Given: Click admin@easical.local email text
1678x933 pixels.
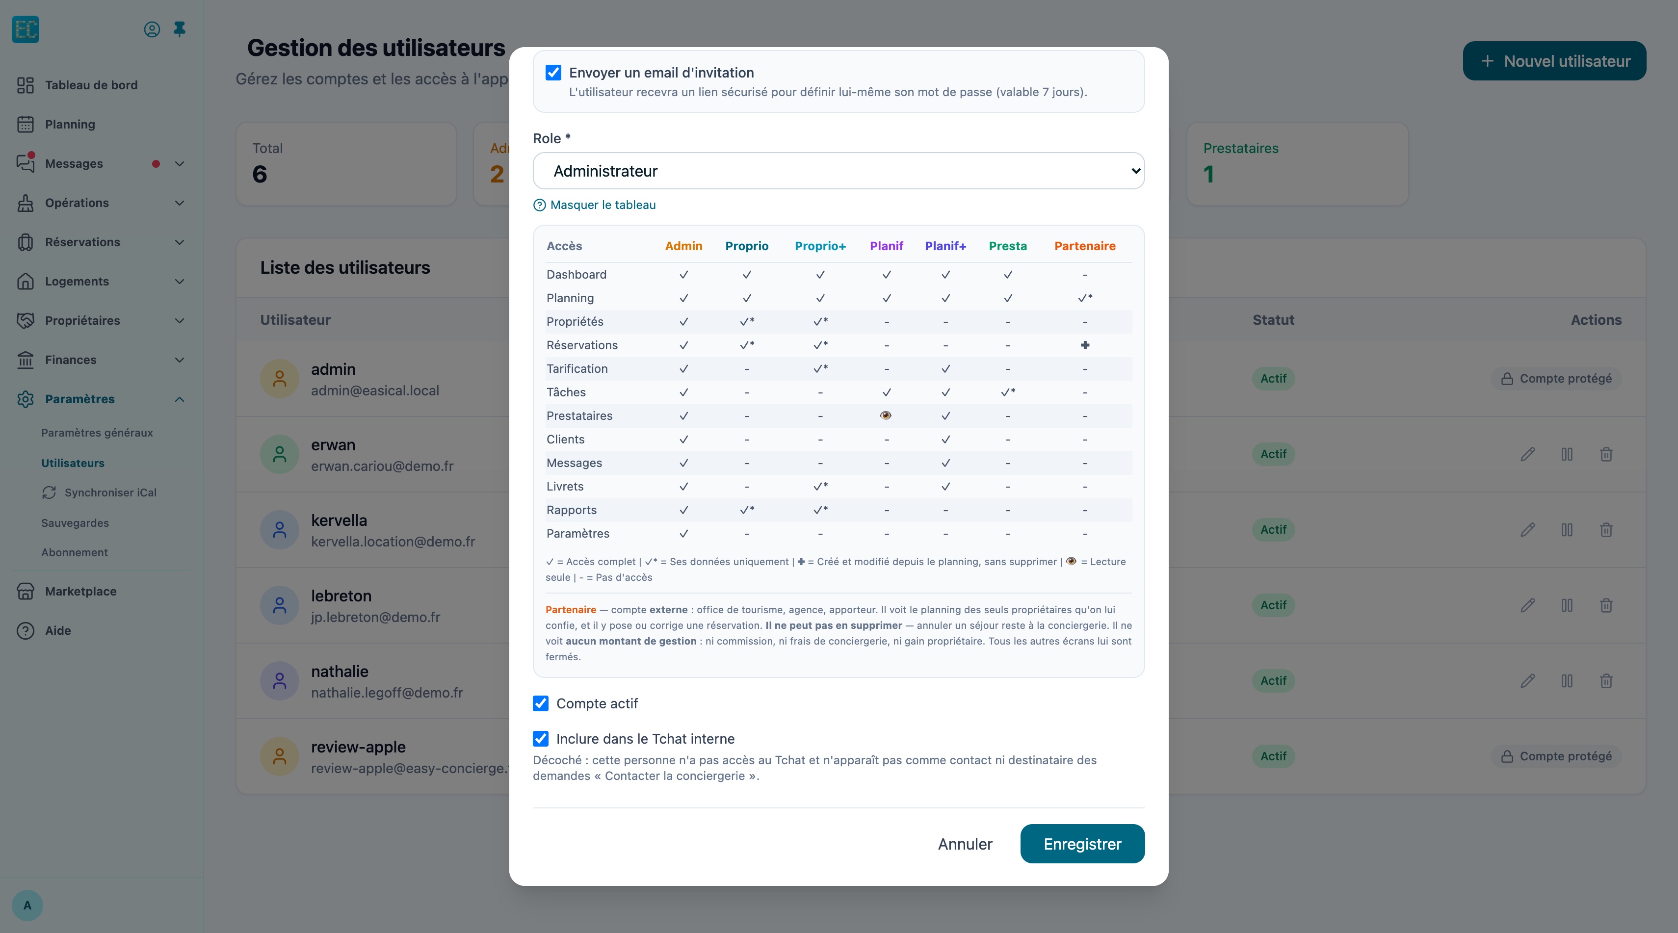Looking at the screenshot, I should click(x=374, y=390).
